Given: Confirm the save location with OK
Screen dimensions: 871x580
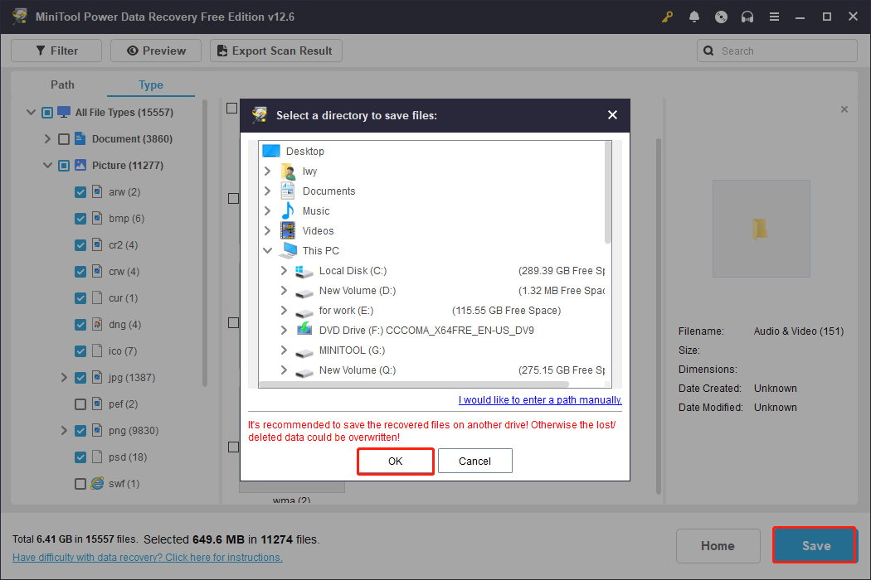Looking at the screenshot, I should pos(395,462).
